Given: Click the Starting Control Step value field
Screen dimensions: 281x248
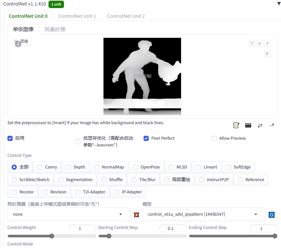Looking at the screenshot, I should coord(173,229).
